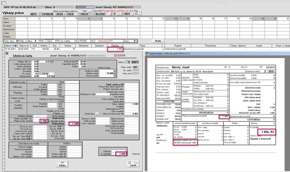Close the Mzdová karta panel with its X

click(7, 53)
